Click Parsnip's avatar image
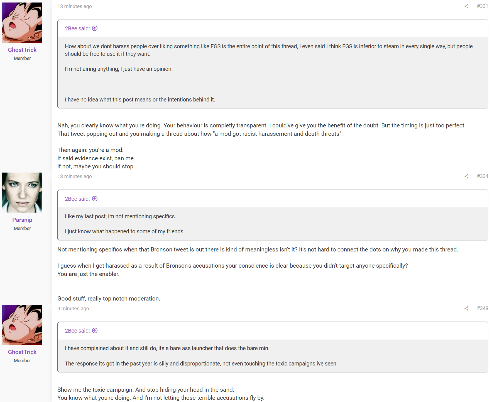Screen dimensions: 492x402 22,193
